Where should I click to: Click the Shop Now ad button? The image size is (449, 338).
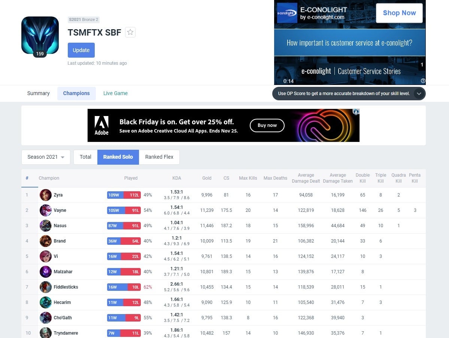399,13
